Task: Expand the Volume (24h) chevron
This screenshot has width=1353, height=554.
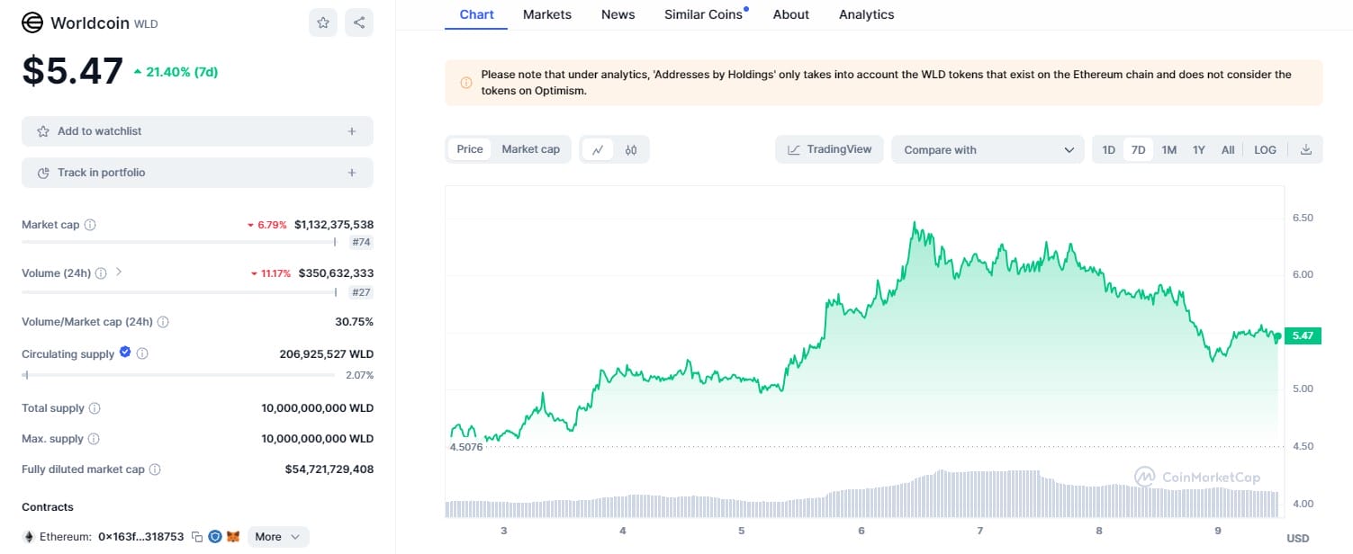Action: (119, 273)
